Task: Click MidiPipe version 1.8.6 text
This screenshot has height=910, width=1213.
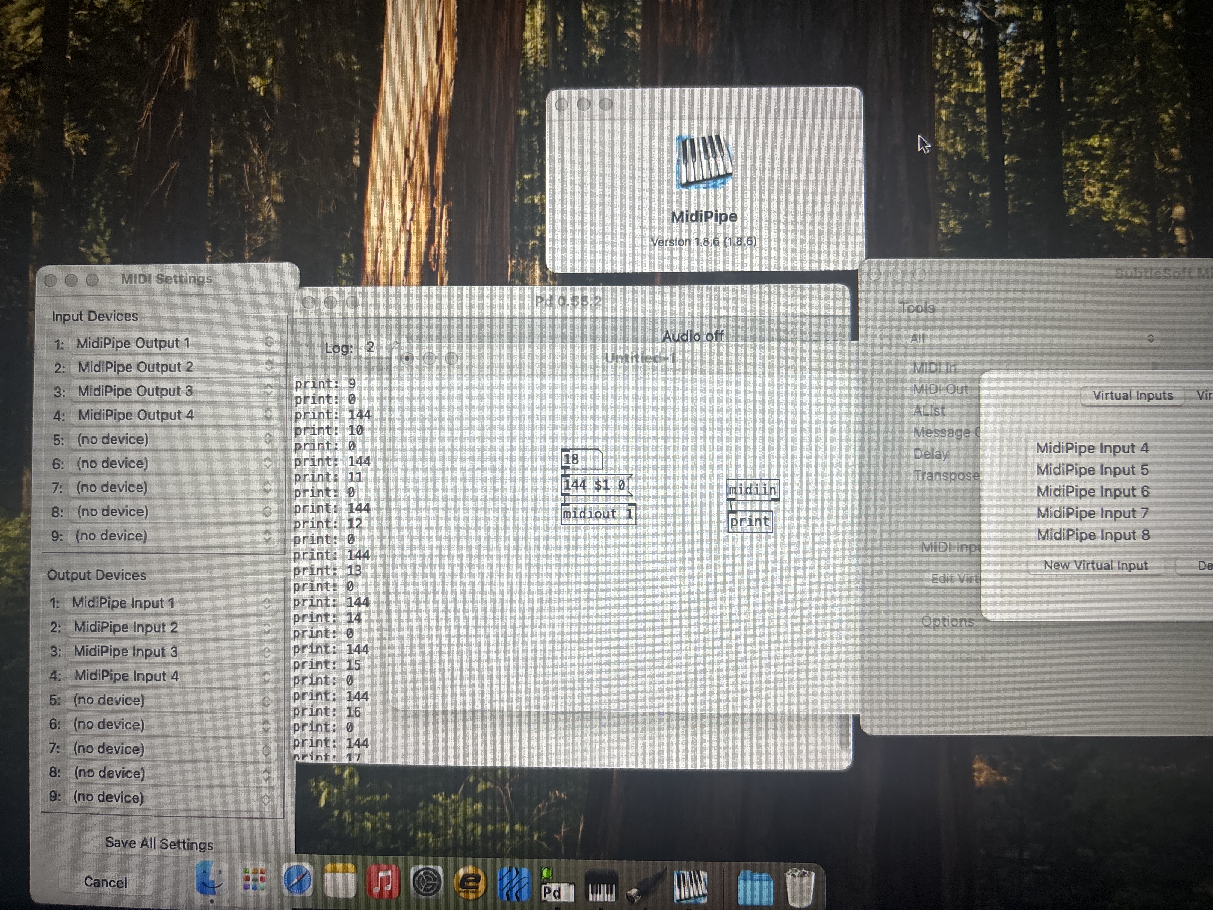Action: pyautogui.click(x=704, y=241)
